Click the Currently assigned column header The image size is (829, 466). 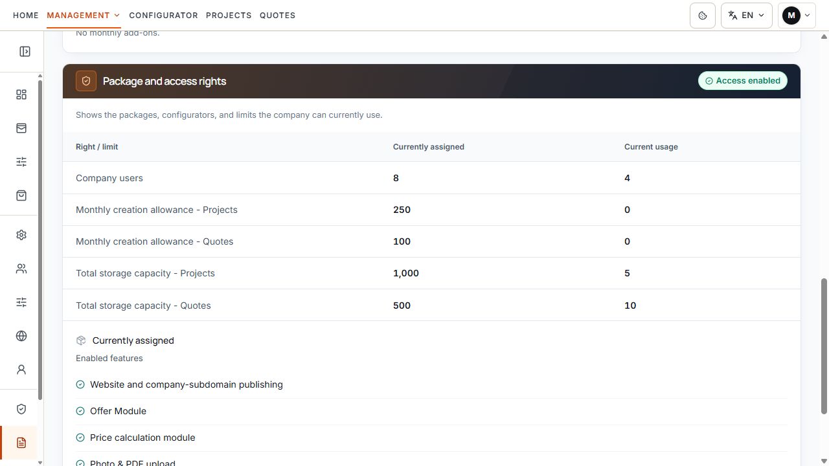(x=429, y=147)
